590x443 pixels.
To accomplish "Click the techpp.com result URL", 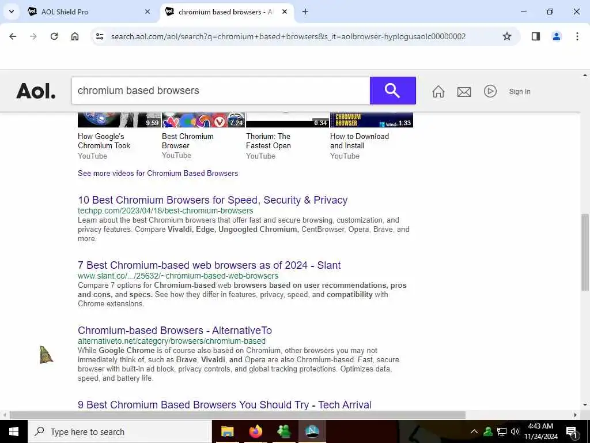I will (165, 211).
